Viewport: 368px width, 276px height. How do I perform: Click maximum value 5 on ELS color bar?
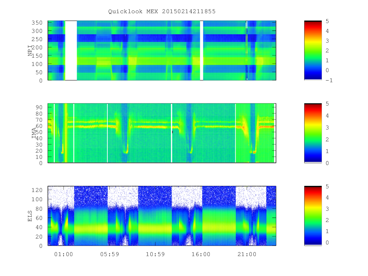(x=327, y=186)
